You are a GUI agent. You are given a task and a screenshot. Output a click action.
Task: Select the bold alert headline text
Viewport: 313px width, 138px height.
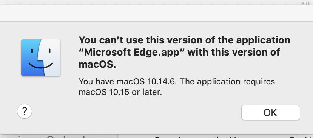[x=185, y=53]
